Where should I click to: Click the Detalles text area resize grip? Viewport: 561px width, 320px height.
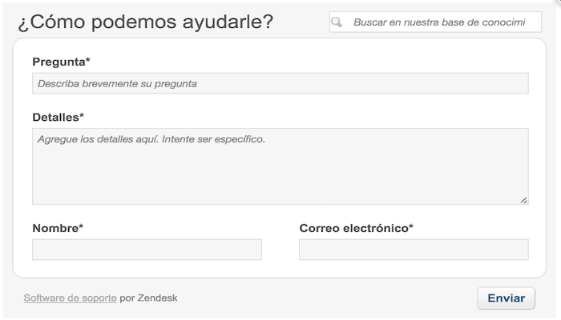(x=524, y=200)
